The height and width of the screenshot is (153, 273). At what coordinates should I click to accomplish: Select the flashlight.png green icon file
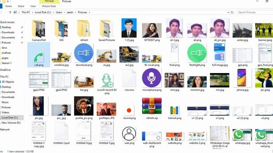[x=197, y=55]
